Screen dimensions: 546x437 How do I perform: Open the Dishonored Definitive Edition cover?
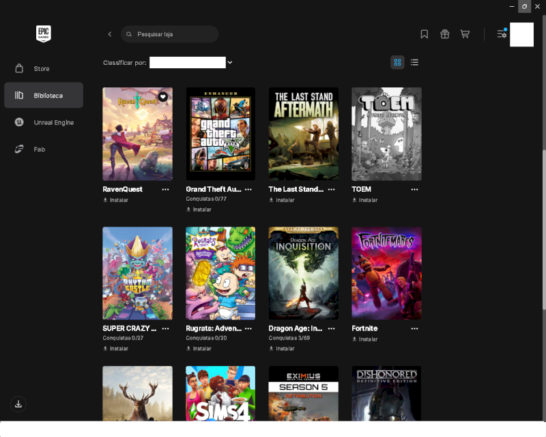click(x=386, y=393)
